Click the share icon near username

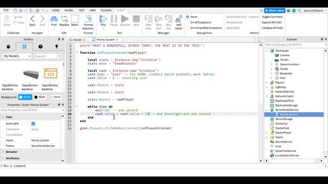pyautogui.click(x=299, y=10)
